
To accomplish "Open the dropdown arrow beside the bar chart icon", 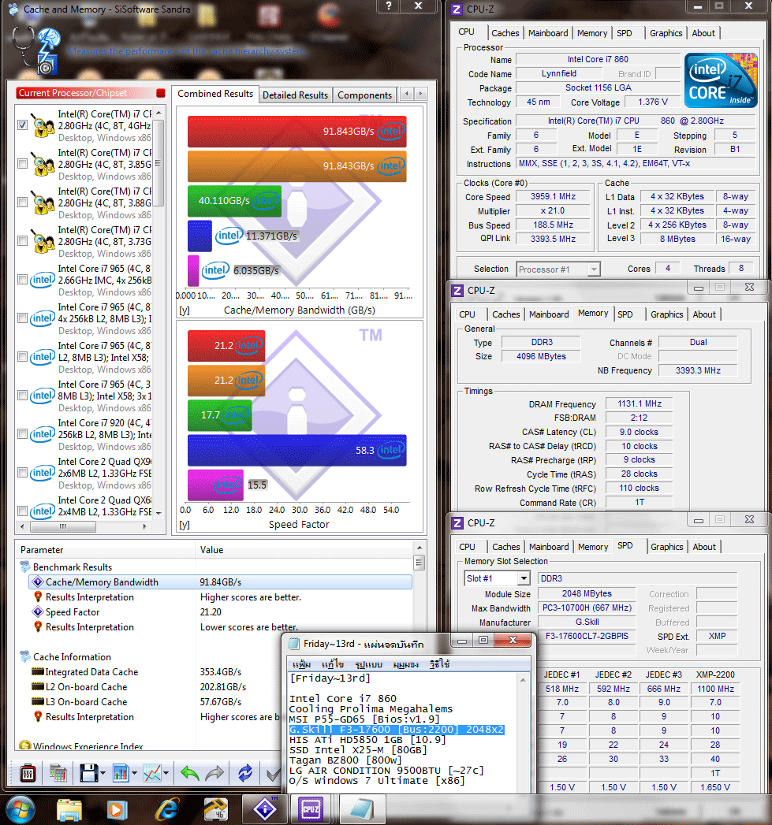I will point(134,774).
